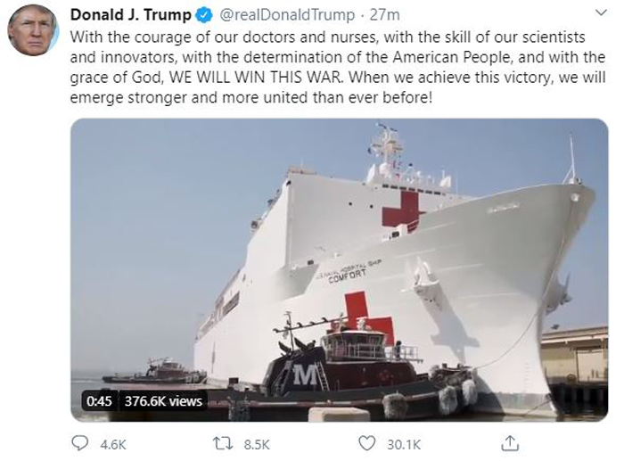Viewport: 624px width, 461px height.
Task: Click the tweet text body
Action: tap(338, 67)
